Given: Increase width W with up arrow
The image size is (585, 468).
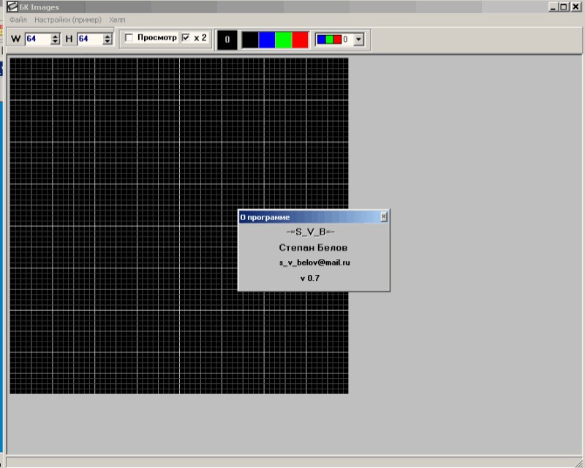Looking at the screenshot, I should tap(56, 36).
